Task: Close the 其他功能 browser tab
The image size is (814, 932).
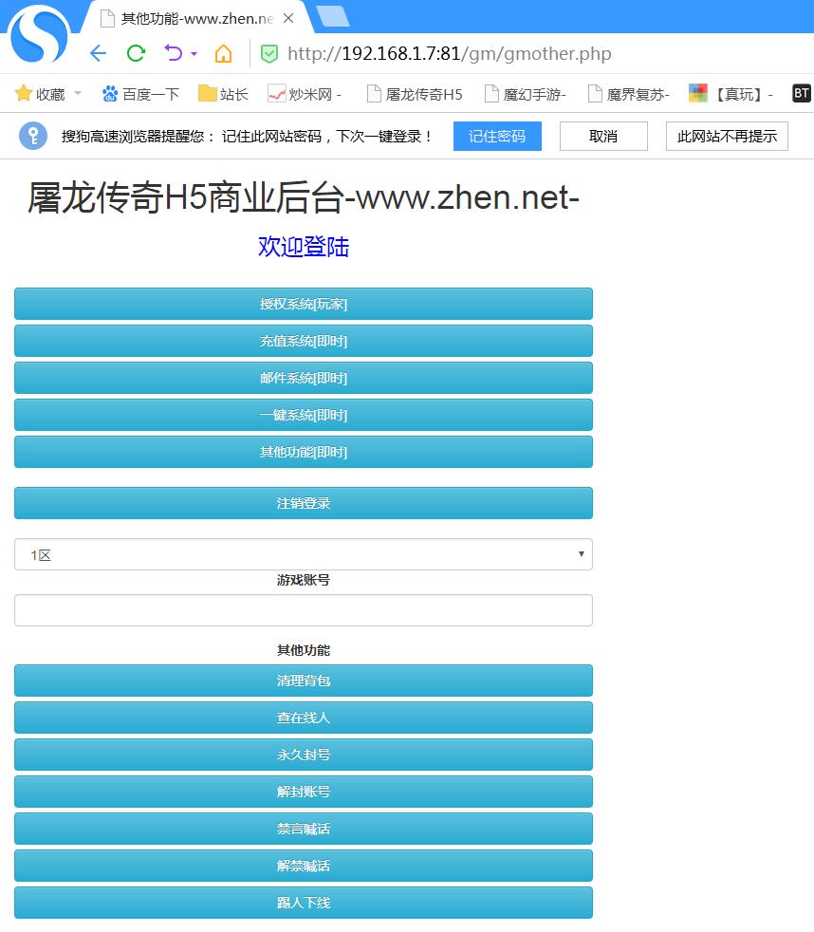Action: click(288, 18)
